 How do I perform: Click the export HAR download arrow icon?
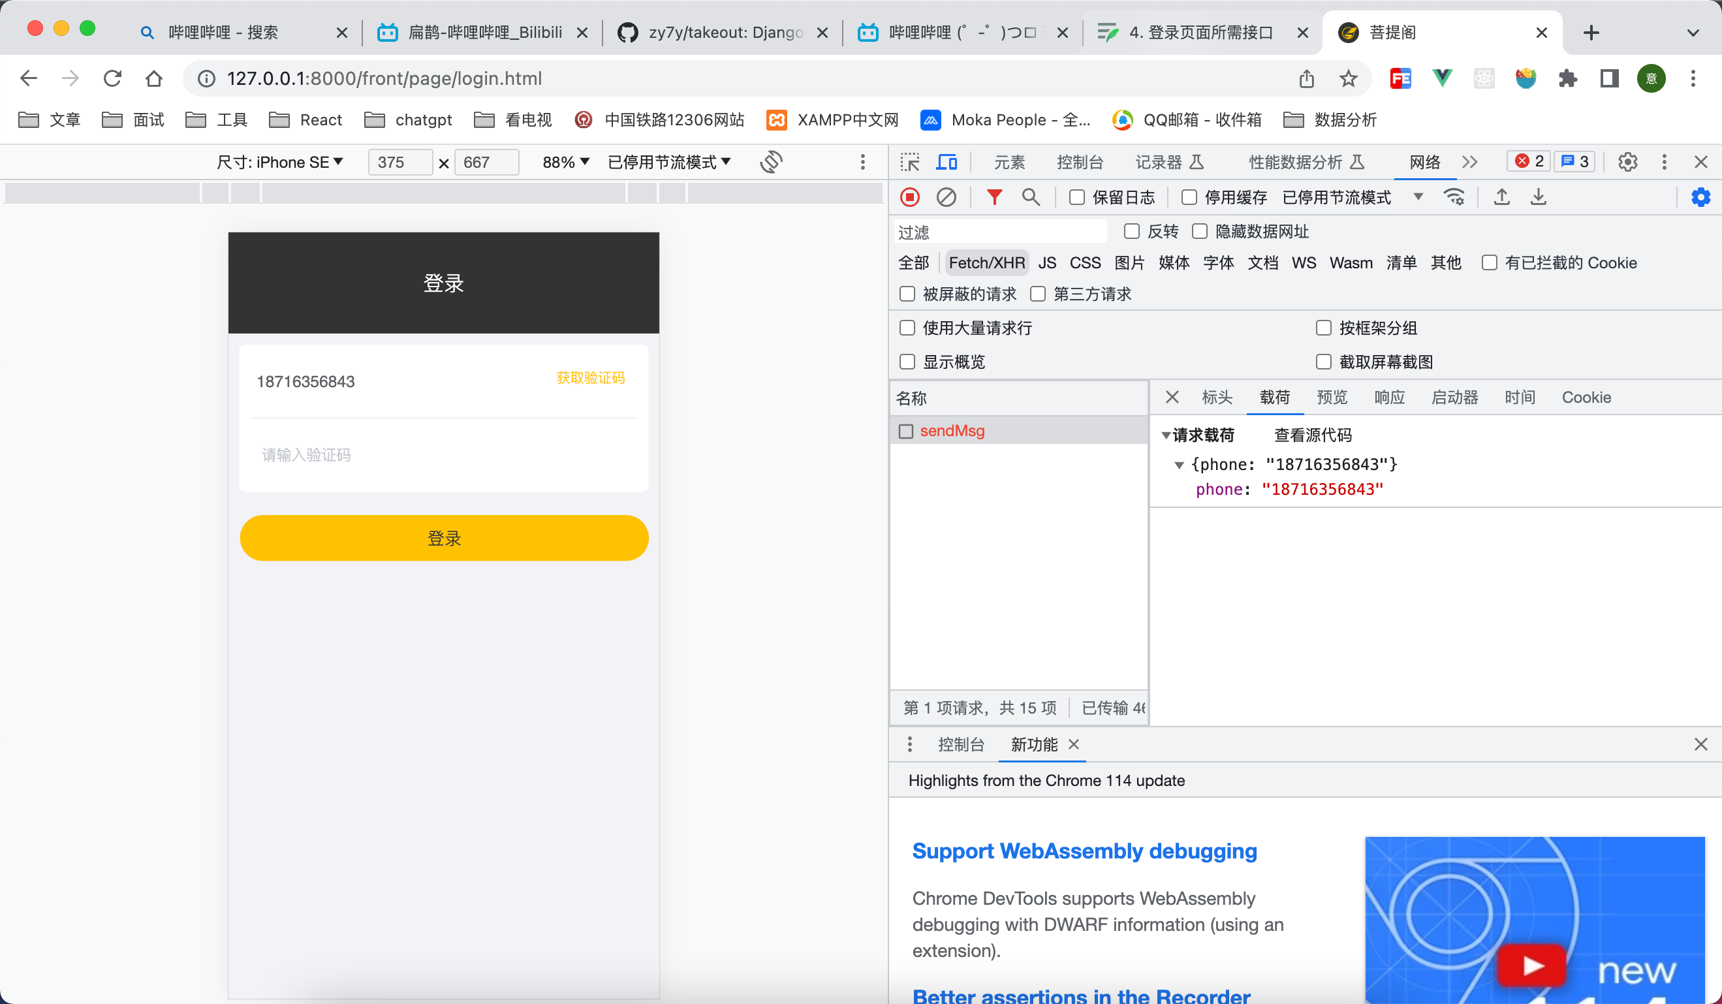tap(1538, 198)
